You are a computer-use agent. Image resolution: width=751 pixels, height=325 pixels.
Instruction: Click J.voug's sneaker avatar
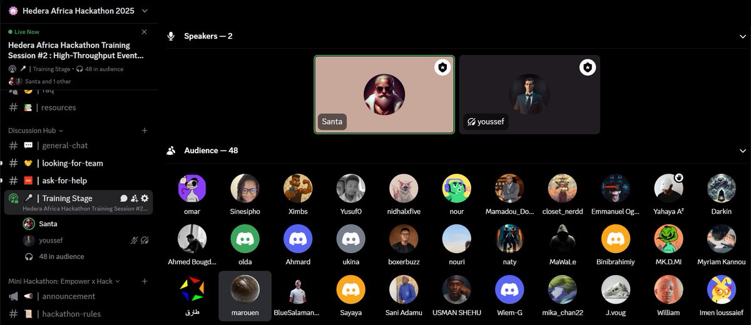616,289
